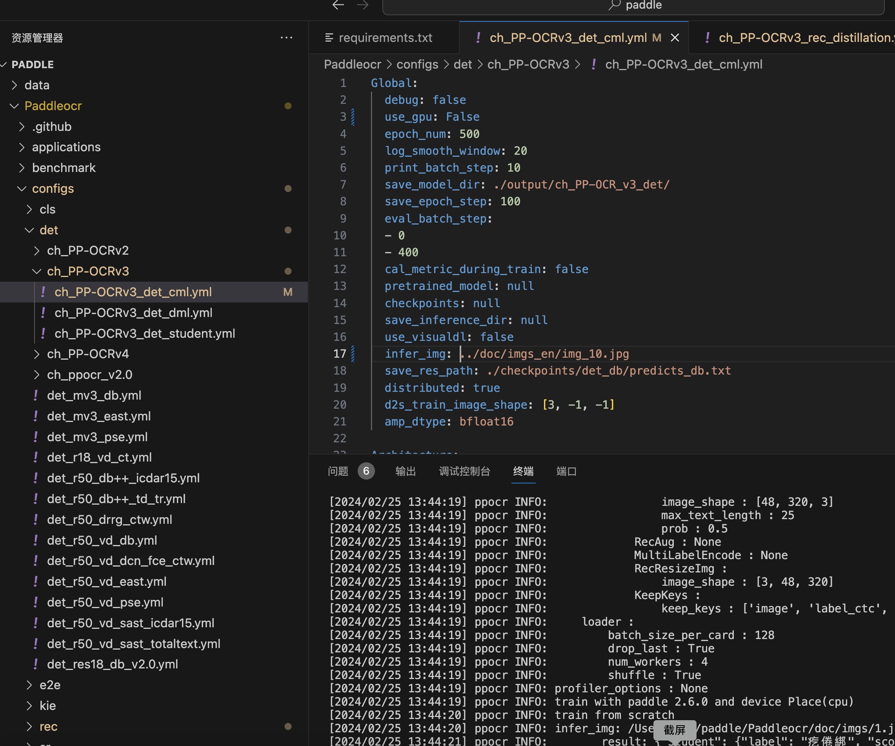The width and height of the screenshot is (895, 746).
Task: Open det_mv3_east.yml file
Action: [154, 416]
